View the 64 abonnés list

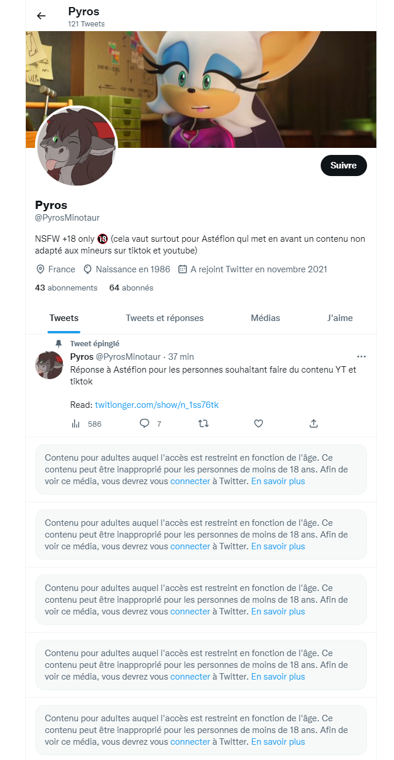[131, 288]
